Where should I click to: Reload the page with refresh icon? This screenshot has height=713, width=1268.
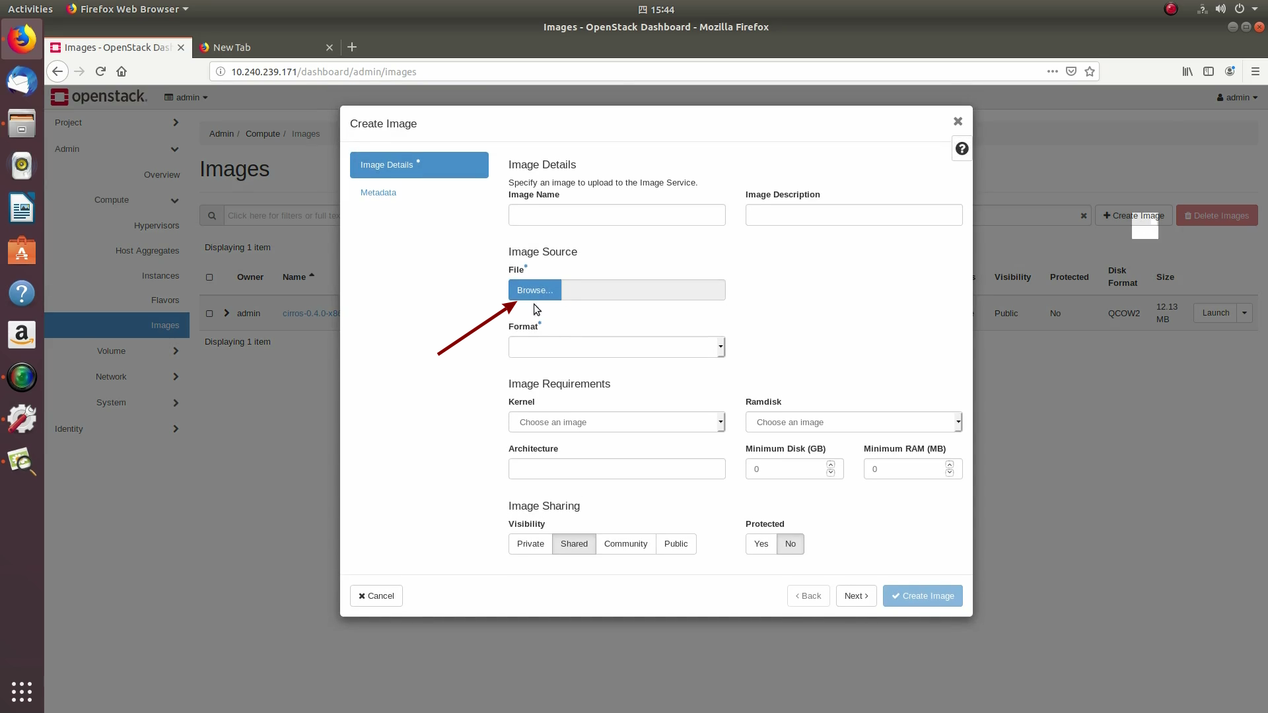coord(100,71)
